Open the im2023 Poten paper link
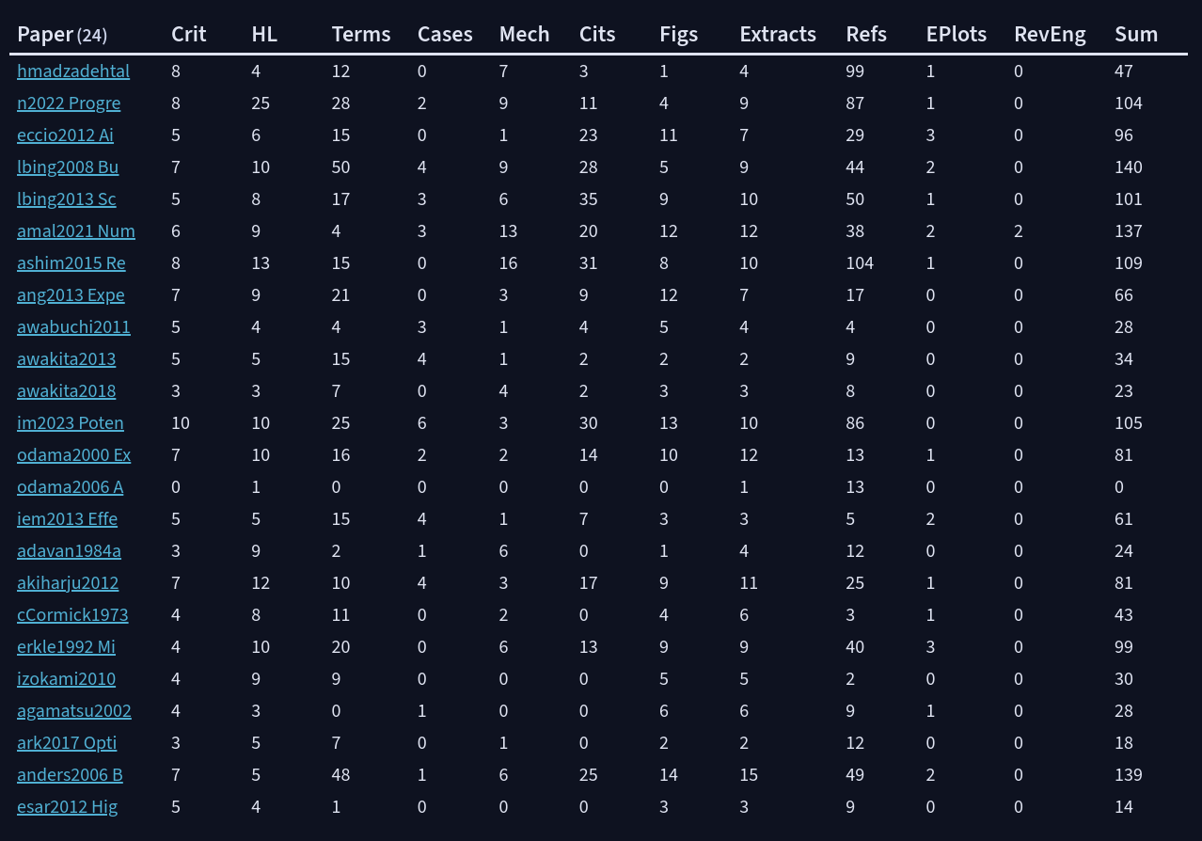Viewport: 1202px width, 841px height. click(x=71, y=423)
